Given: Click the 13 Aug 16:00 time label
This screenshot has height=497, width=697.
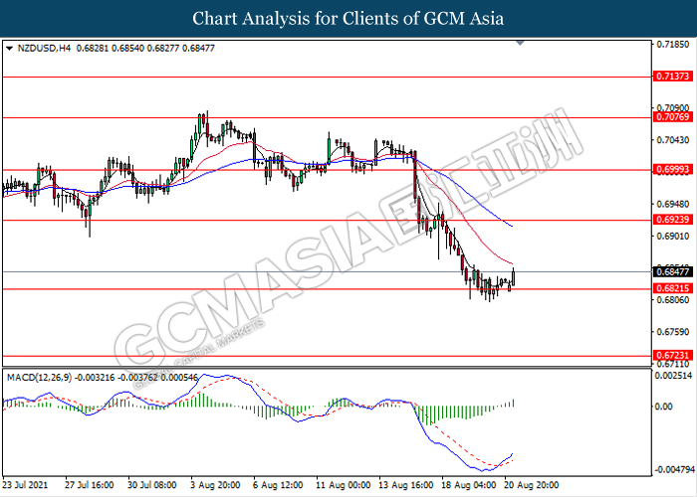Looking at the screenshot, I should pyautogui.click(x=406, y=485).
